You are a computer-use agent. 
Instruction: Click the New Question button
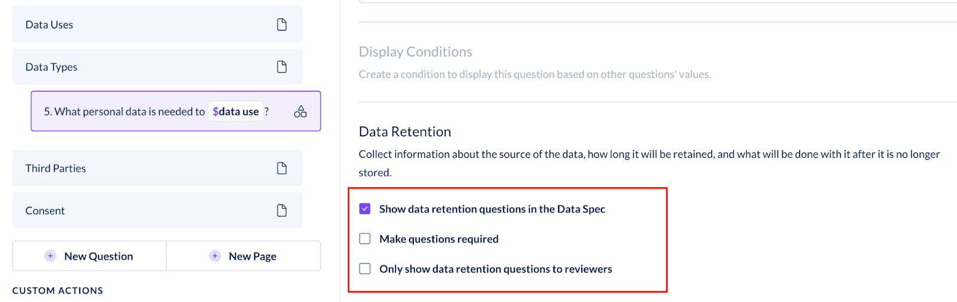click(x=89, y=256)
